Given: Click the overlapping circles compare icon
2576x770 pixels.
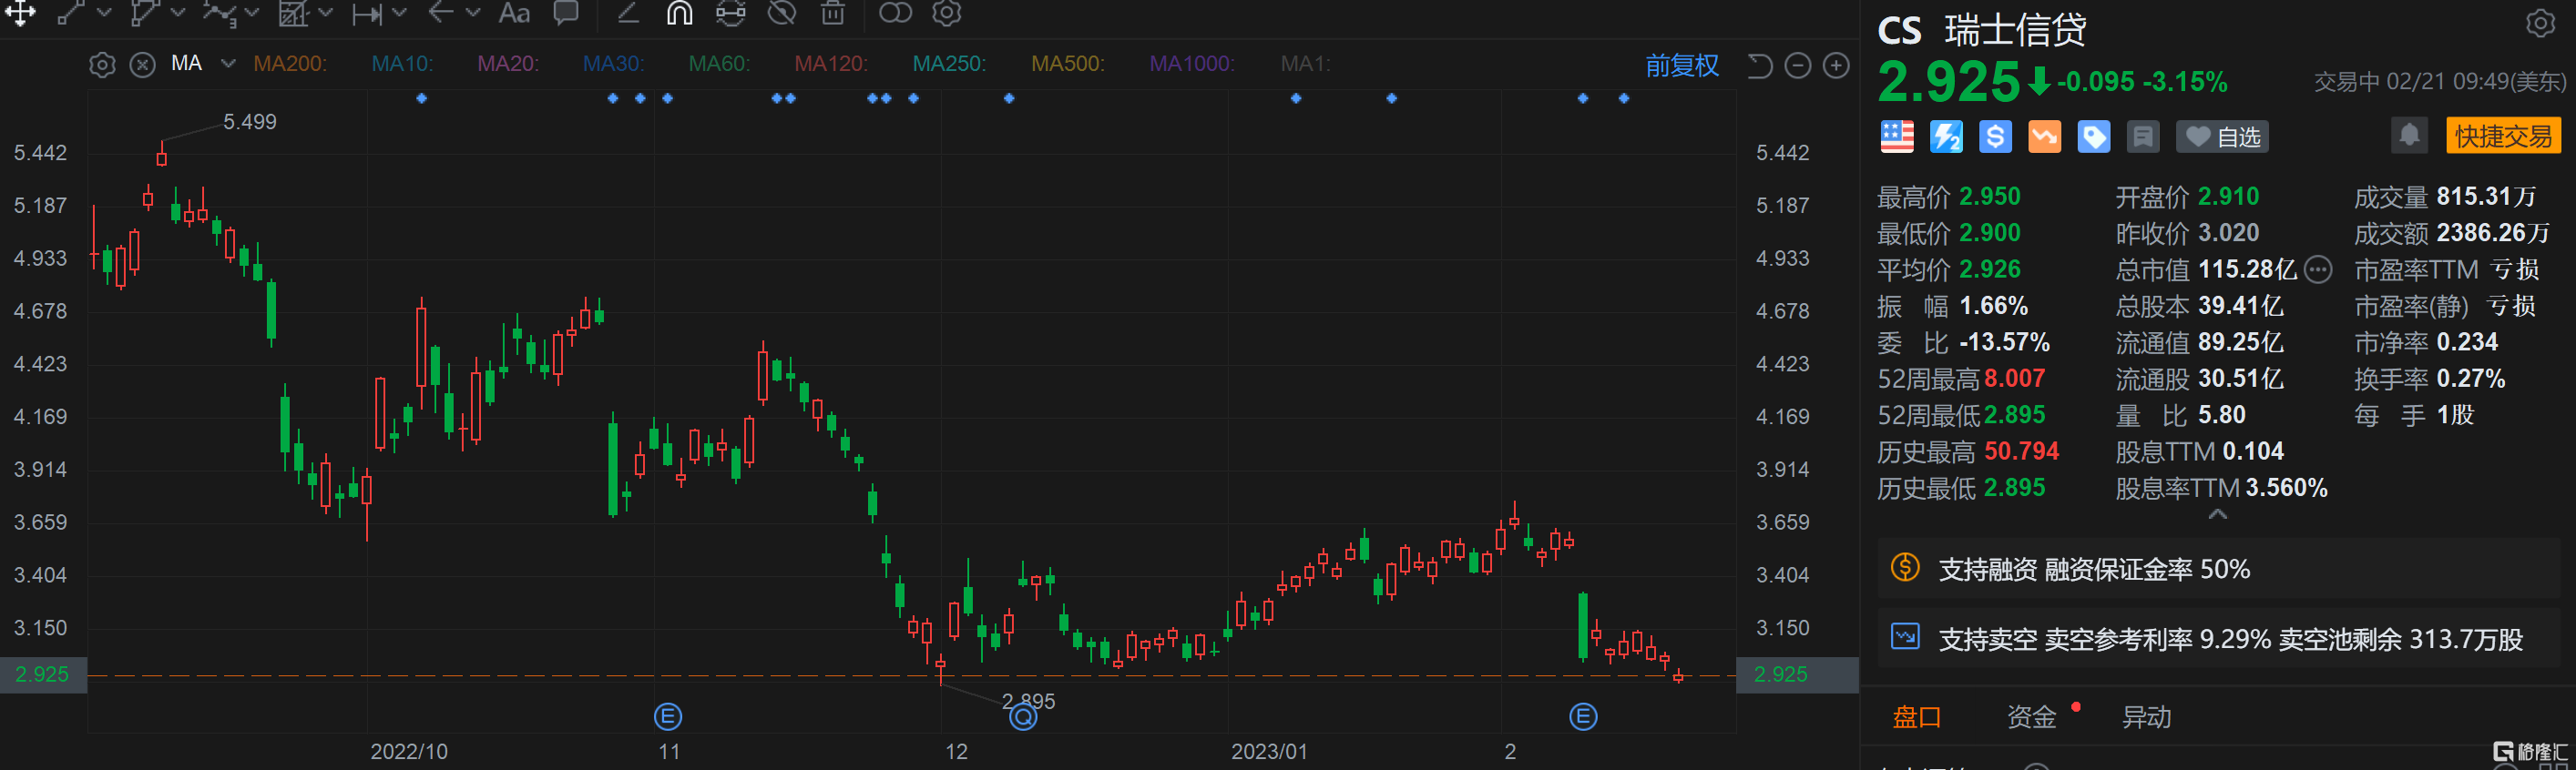Looking at the screenshot, I should click(895, 12).
